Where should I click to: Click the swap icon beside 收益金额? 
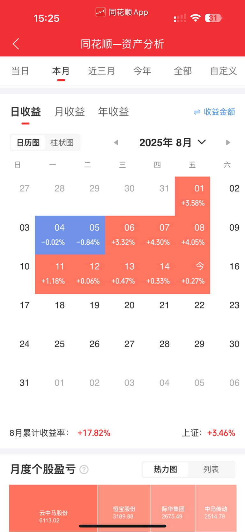point(197,112)
